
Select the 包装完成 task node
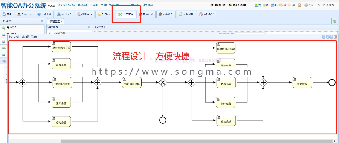pyautogui.click(x=226, y=83)
